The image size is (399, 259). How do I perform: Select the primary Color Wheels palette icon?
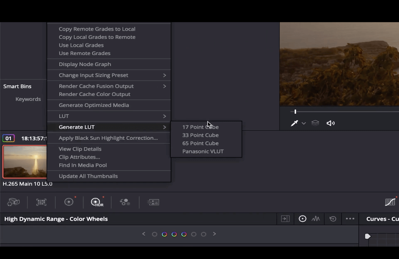pyautogui.click(x=69, y=202)
